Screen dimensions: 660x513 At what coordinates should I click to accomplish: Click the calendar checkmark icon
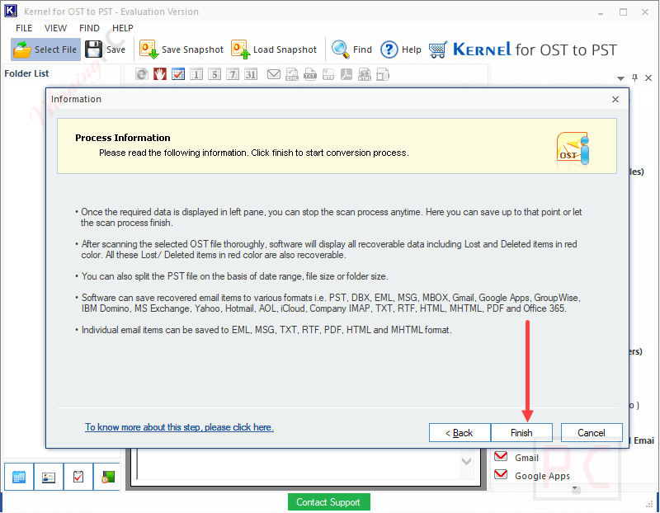(178, 74)
